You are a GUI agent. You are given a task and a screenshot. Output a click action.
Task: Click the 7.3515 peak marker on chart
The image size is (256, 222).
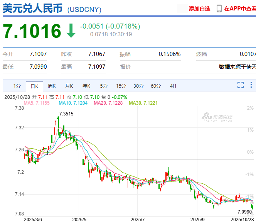tap(66, 114)
